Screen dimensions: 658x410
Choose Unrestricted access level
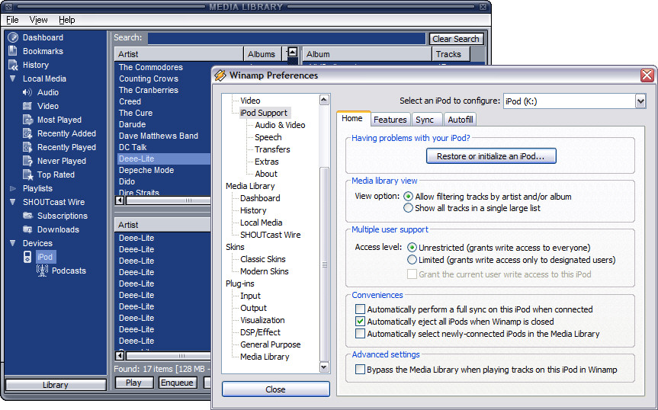coord(412,248)
